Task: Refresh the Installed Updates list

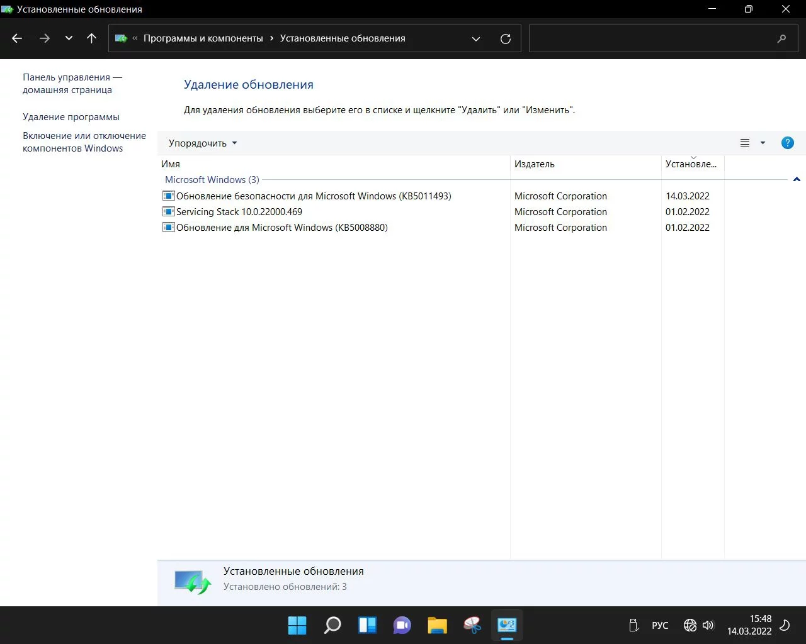Action: point(505,38)
